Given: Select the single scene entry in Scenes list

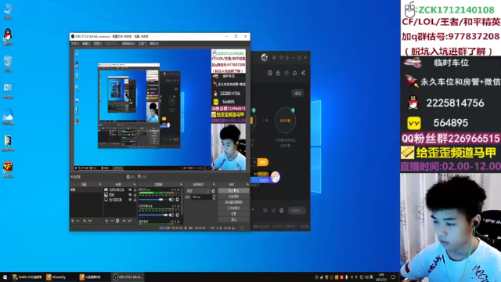Looking at the screenshot, I should pos(86,190).
